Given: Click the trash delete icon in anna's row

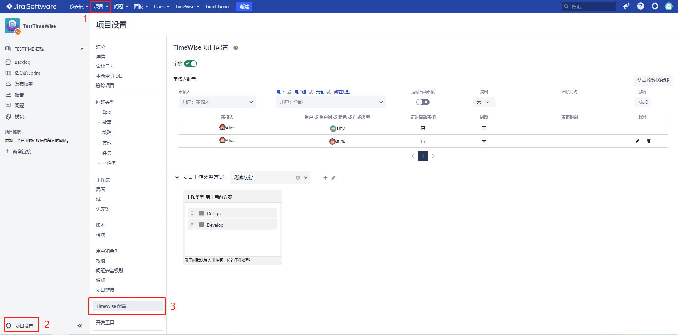Looking at the screenshot, I should tap(649, 141).
